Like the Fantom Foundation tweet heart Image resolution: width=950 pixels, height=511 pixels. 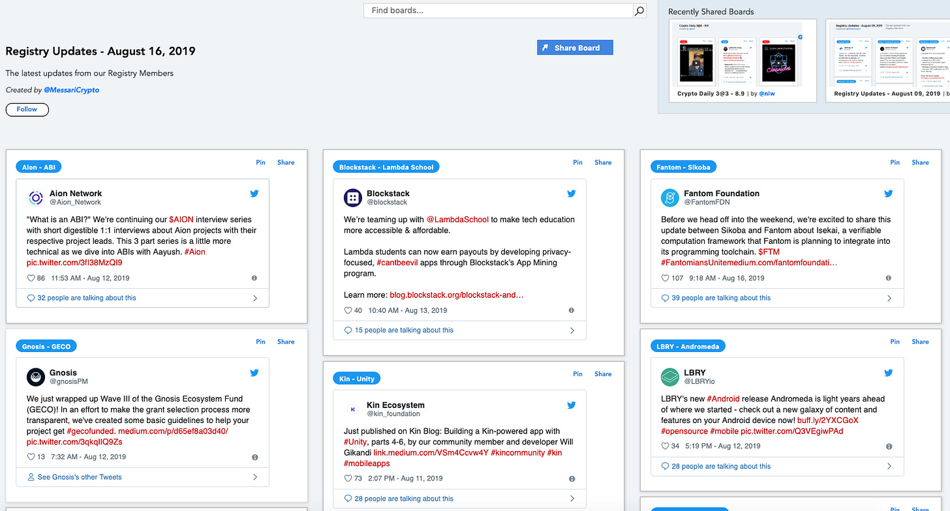[665, 278]
